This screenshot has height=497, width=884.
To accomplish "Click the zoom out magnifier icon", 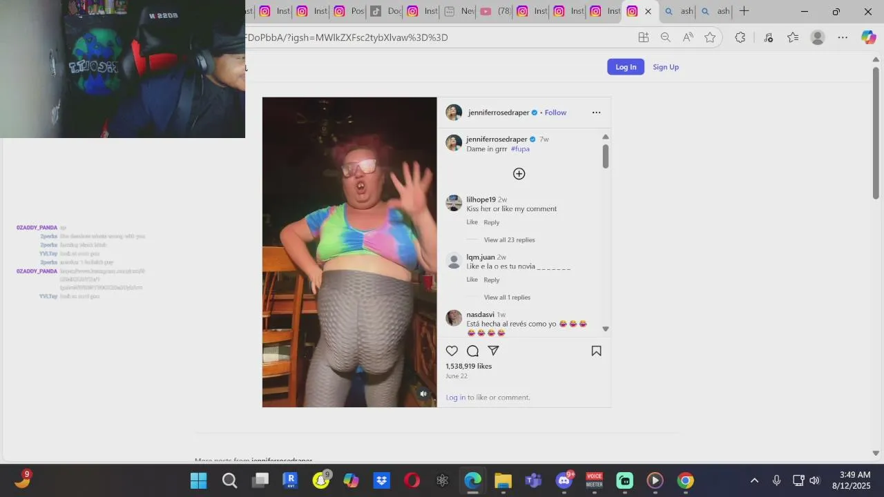I will coord(665,37).
